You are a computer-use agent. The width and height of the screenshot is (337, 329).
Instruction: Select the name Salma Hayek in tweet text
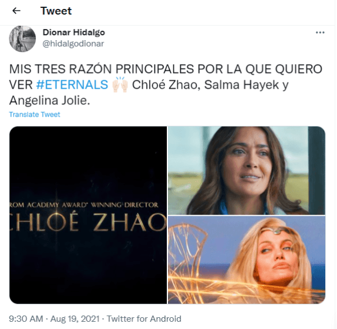pyautogui.click(x=242, y=85)
